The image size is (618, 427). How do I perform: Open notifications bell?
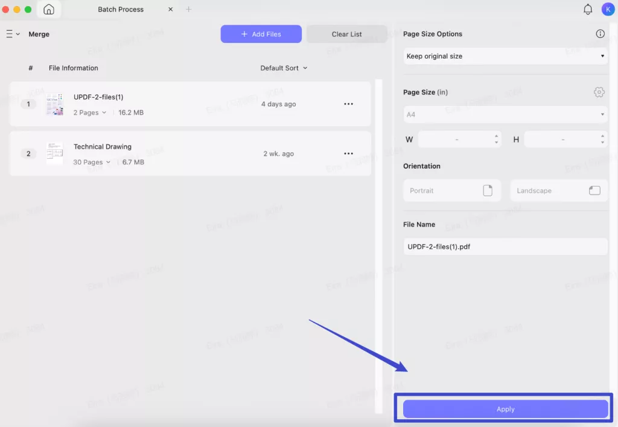pyautogui.click(x=588, y=9)
